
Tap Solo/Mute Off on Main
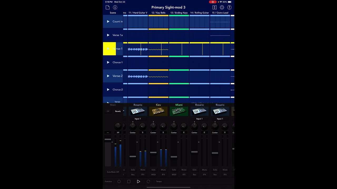113,172
